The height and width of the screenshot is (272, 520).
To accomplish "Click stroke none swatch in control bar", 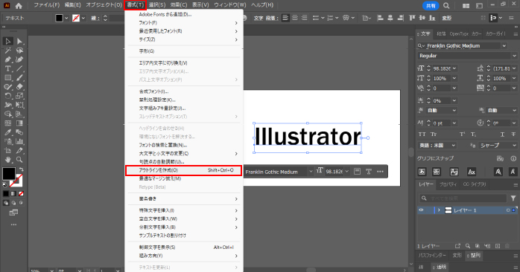I will pyautogui.click(x=76, y=18).
